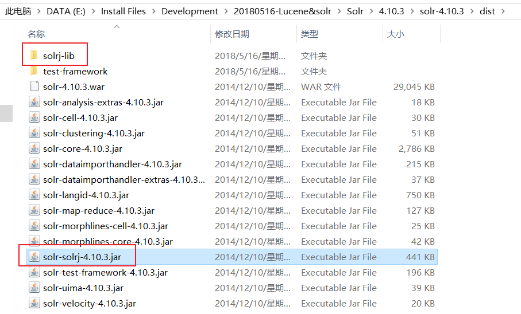Go to the Solr breadcrumb segment
521x314 pixels.
click(x=355, y=11)
